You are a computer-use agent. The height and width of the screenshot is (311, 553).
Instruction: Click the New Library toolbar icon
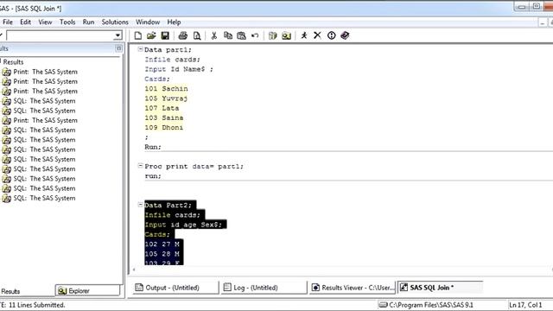(273, 35)
